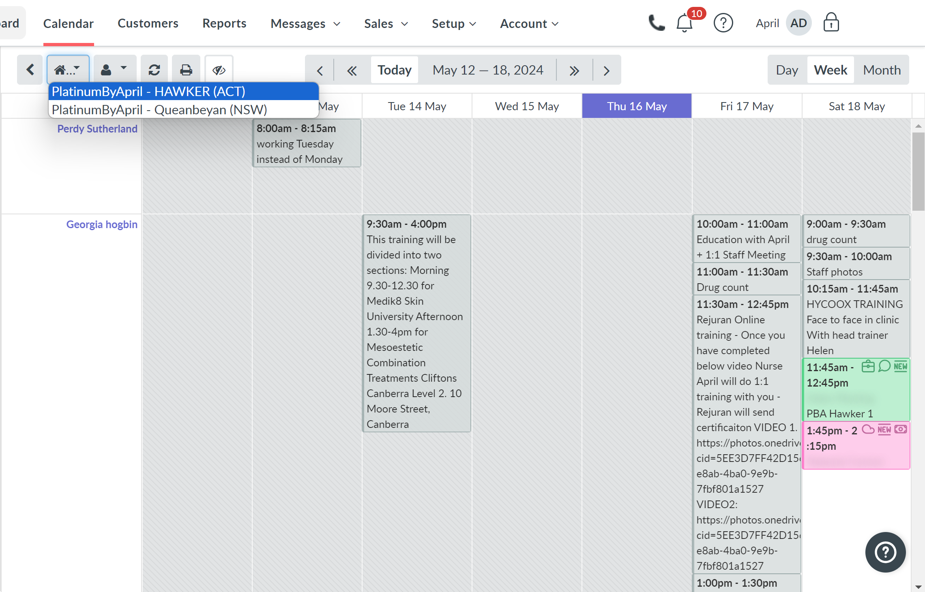Screen dimensions: 925x592
Task: Open staff selector person dropdown
Action: tap(115, 70)
